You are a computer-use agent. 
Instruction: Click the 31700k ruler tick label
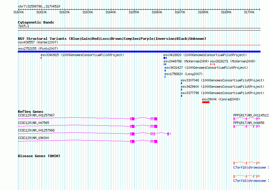[249, 12]
